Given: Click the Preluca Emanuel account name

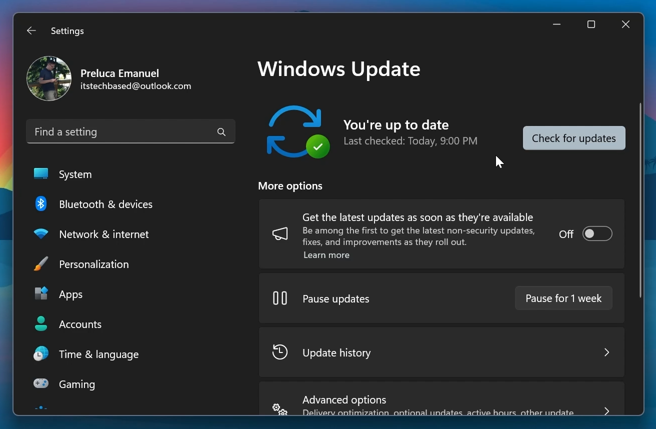Looking at the screenshot, I should (119, 73).
